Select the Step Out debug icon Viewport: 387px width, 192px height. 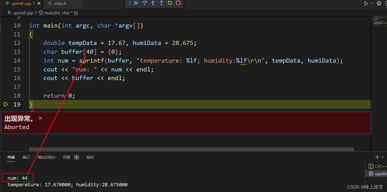pyautogui.click(x=161, y=3)
